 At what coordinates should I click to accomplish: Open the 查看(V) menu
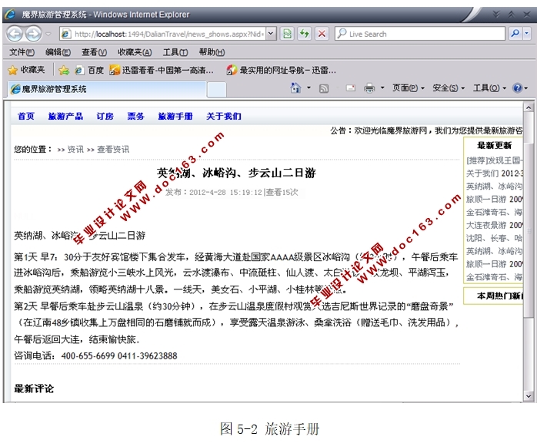pyautogui.click(x=94, y=52)
